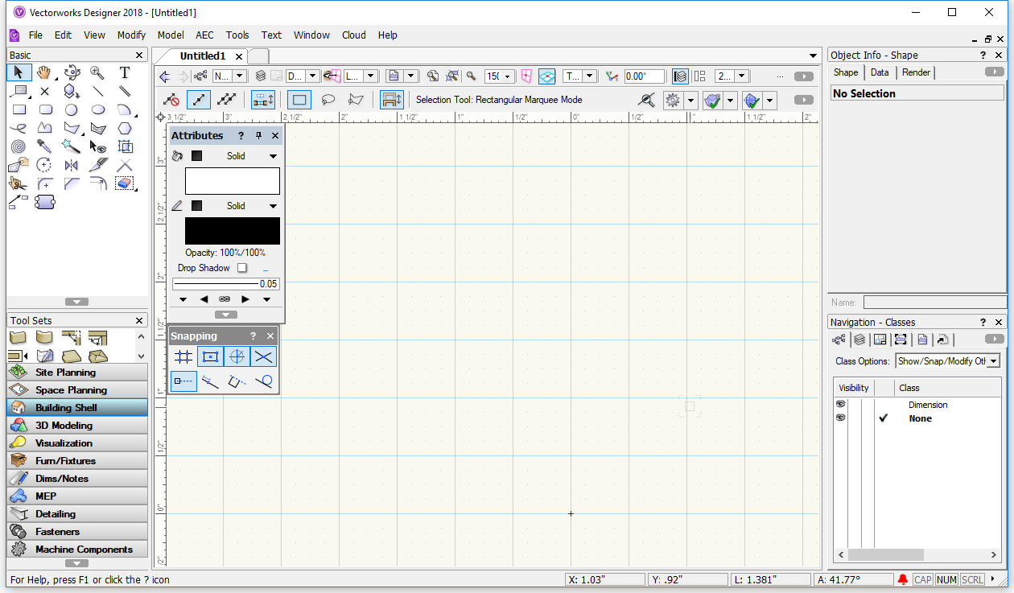The height and width of the screenshot is (593, 1014).
Task: Select the Regular Polygon tool
Action: coord(124,128)
